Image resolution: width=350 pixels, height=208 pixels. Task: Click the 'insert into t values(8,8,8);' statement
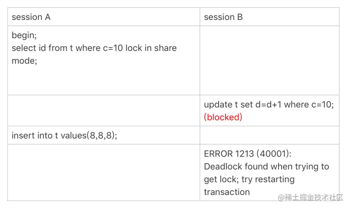click(x=64, y=136)
